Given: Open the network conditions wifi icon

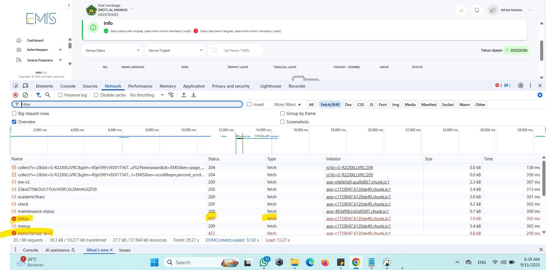Looking at the screenshot, I should [x=171, y=95].
